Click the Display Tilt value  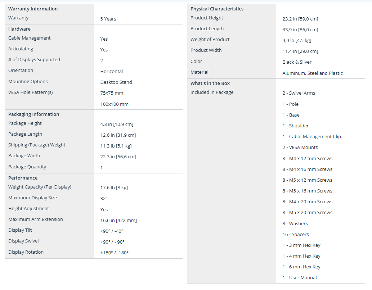click(x=112, y=231)
